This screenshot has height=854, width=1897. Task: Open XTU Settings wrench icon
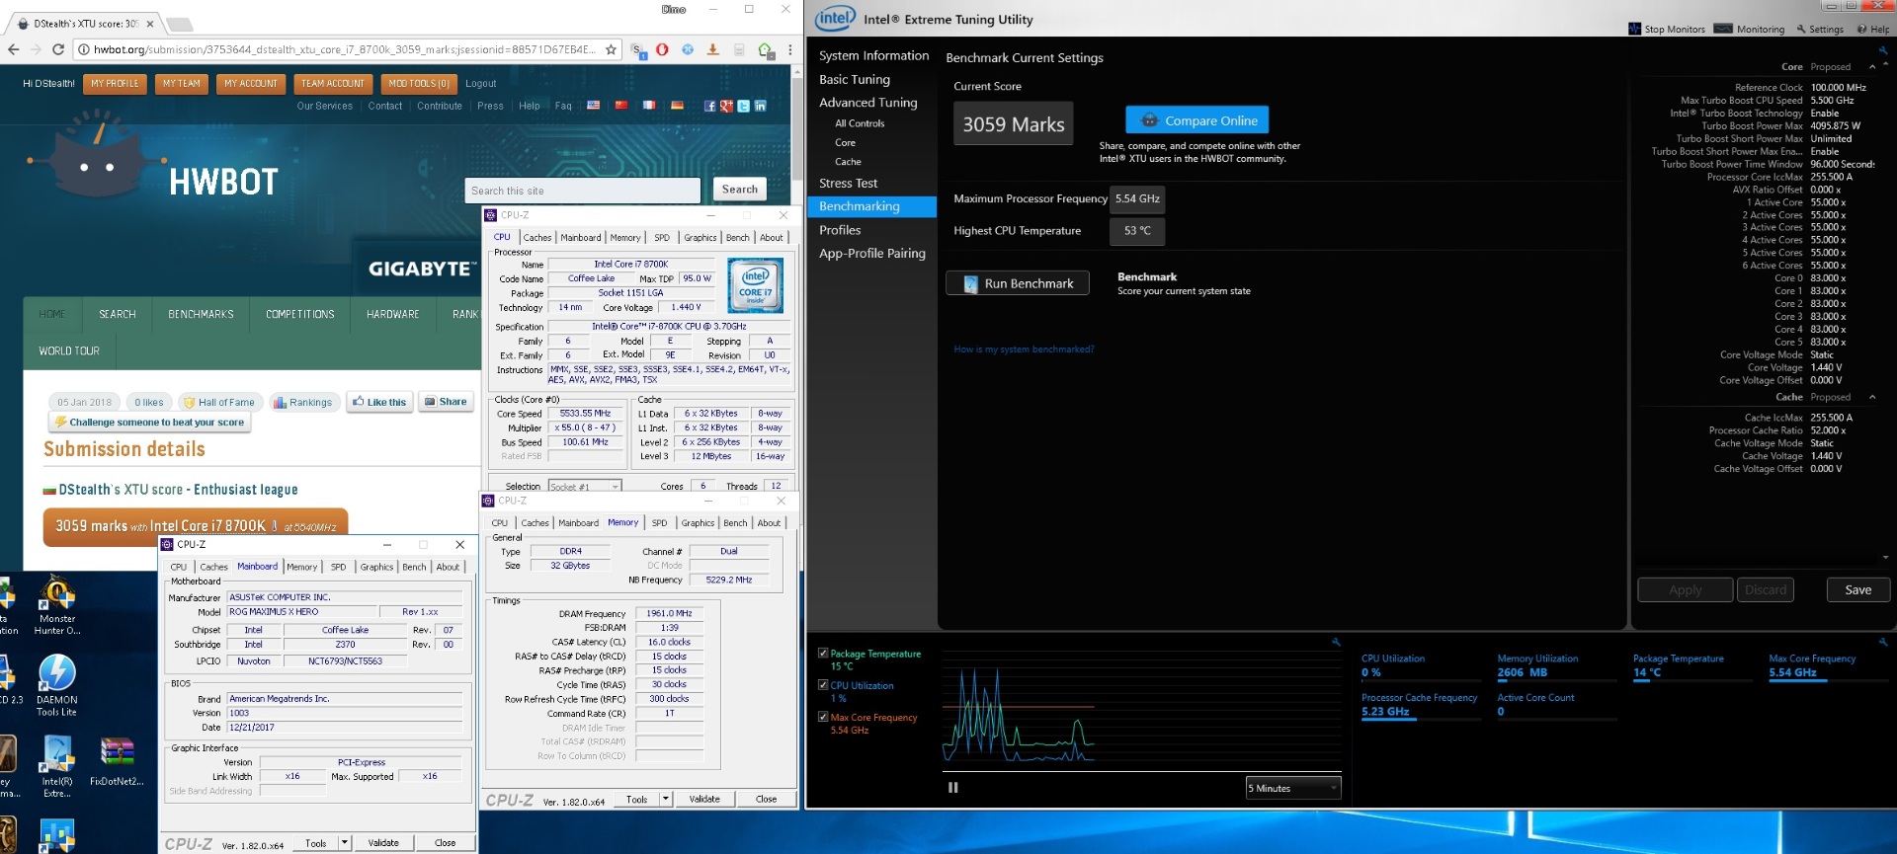coord(1801,29)
